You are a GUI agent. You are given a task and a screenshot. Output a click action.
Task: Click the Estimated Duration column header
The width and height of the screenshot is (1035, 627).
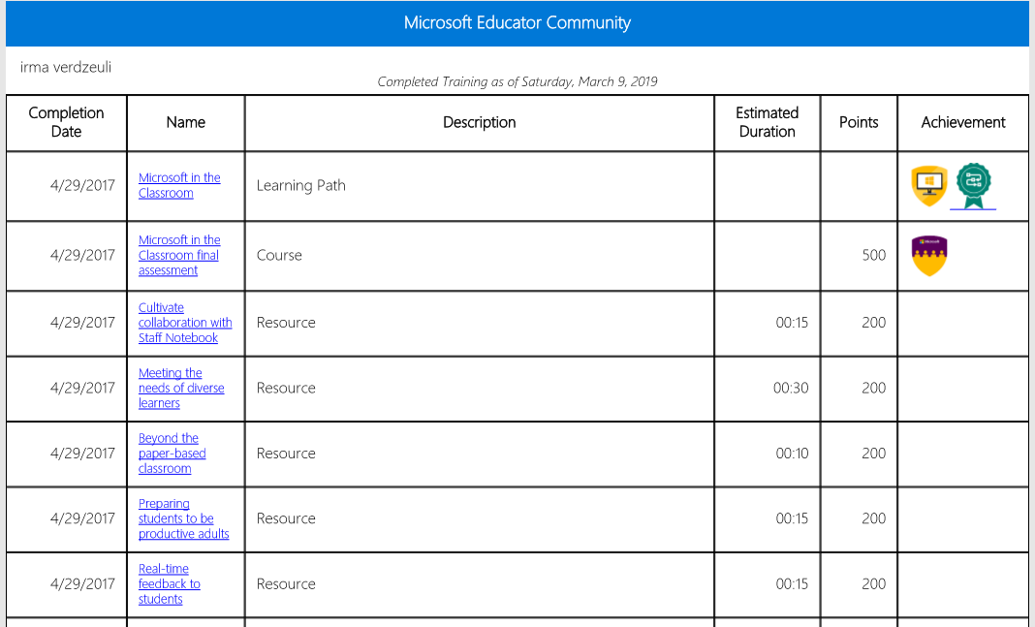[x=767, y=122]
